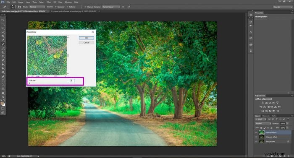Screen dimensions: 294x158
Task: Select the Eyedropper tool
Action: (3, 40)
